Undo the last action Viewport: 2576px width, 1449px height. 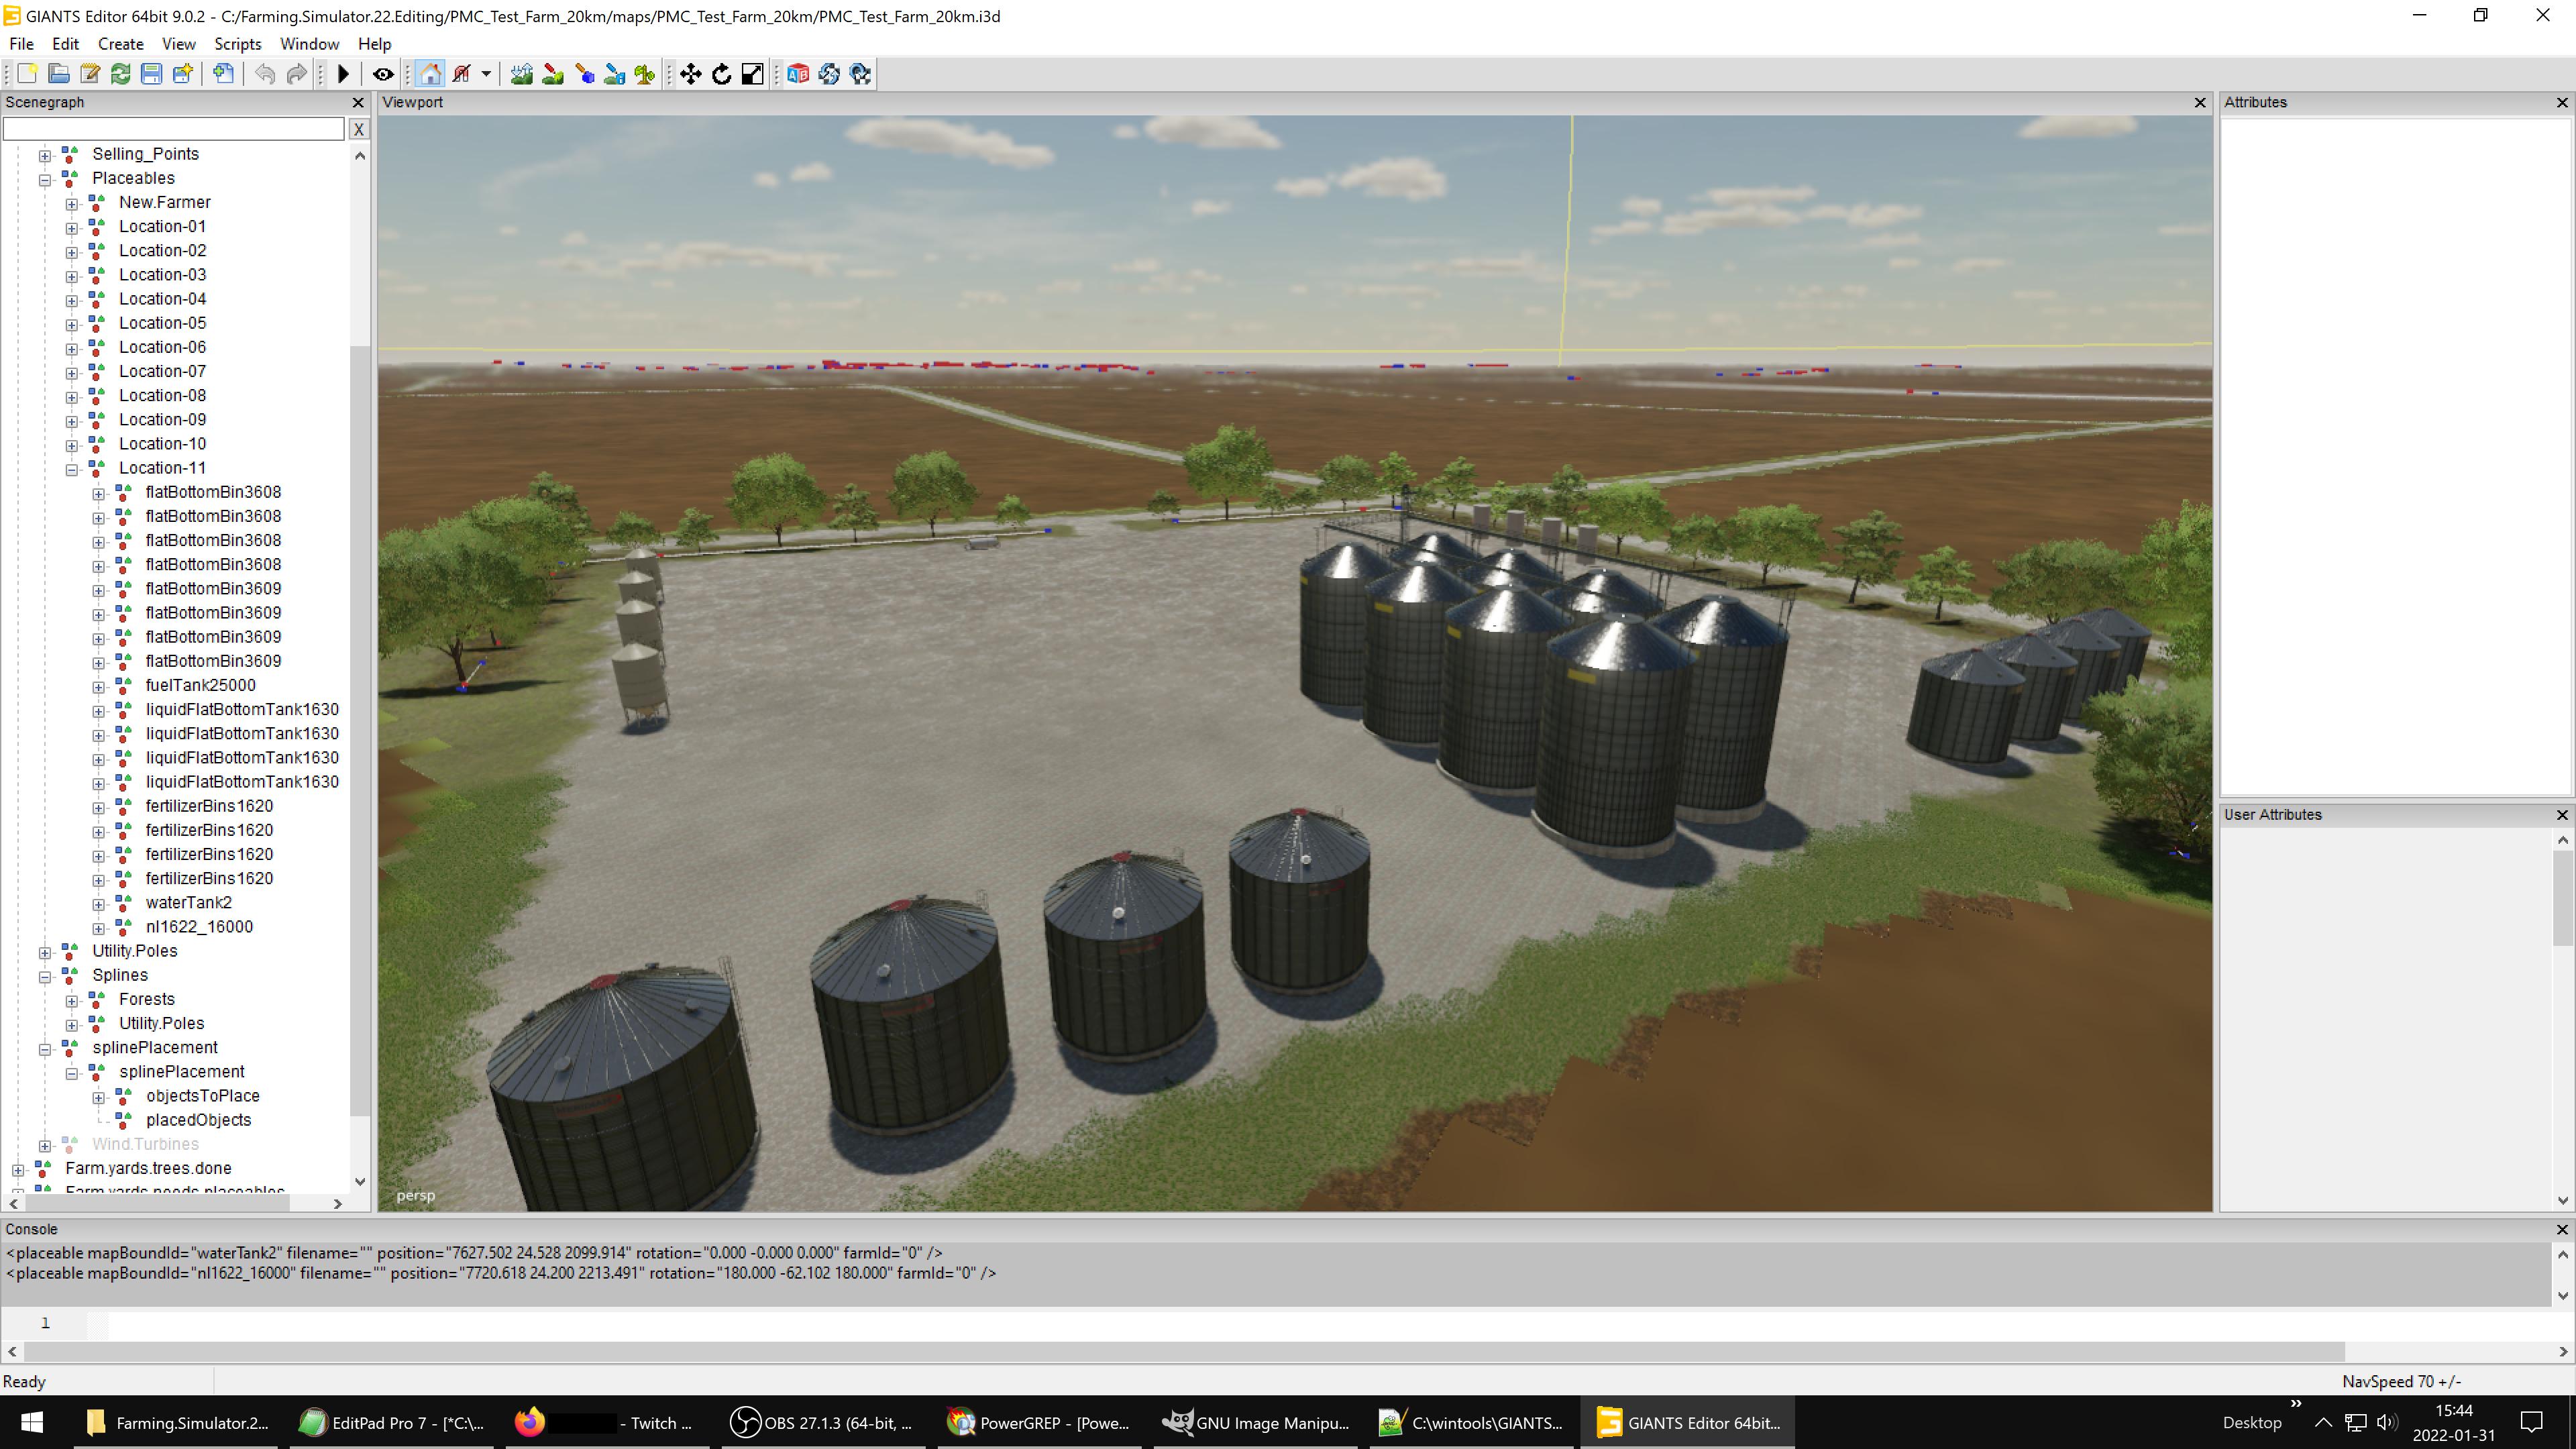click(265, 74)
